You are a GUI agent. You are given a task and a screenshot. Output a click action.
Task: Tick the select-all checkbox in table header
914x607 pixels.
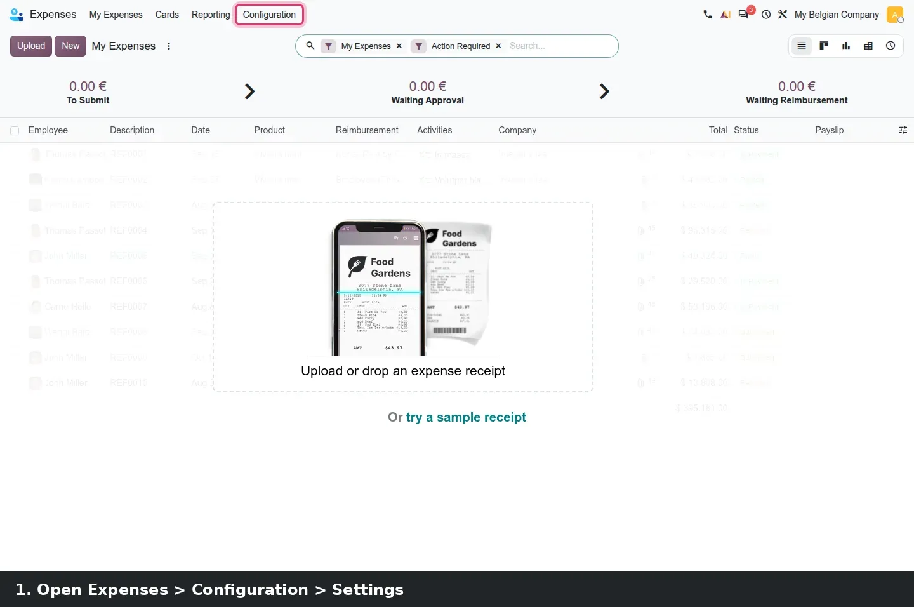pyautogui.click(x=15, y=131)
